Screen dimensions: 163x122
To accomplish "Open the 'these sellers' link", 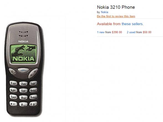I will (133, 24).
